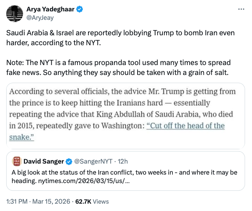Screen dimensions: 252x211
Task: Click the @AryJeay handle
Action: (39, 17)
